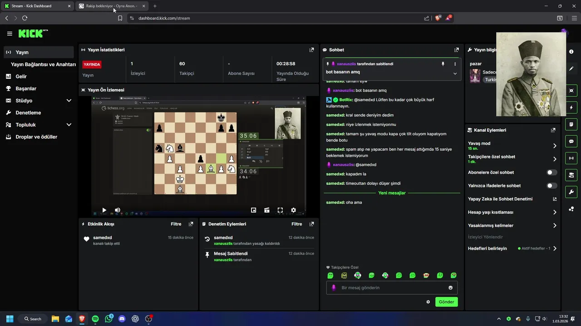Open Yavaş mod settings arrow
581x326 pixels.
(x=555, y=146)
